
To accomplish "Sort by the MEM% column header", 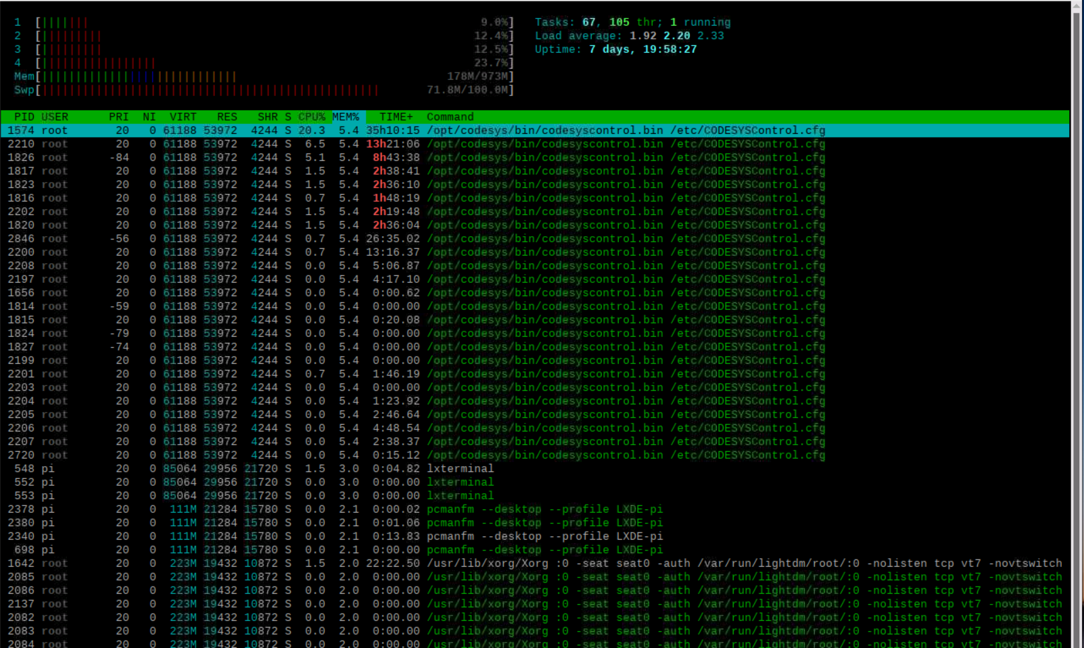I will pos(346,117).
